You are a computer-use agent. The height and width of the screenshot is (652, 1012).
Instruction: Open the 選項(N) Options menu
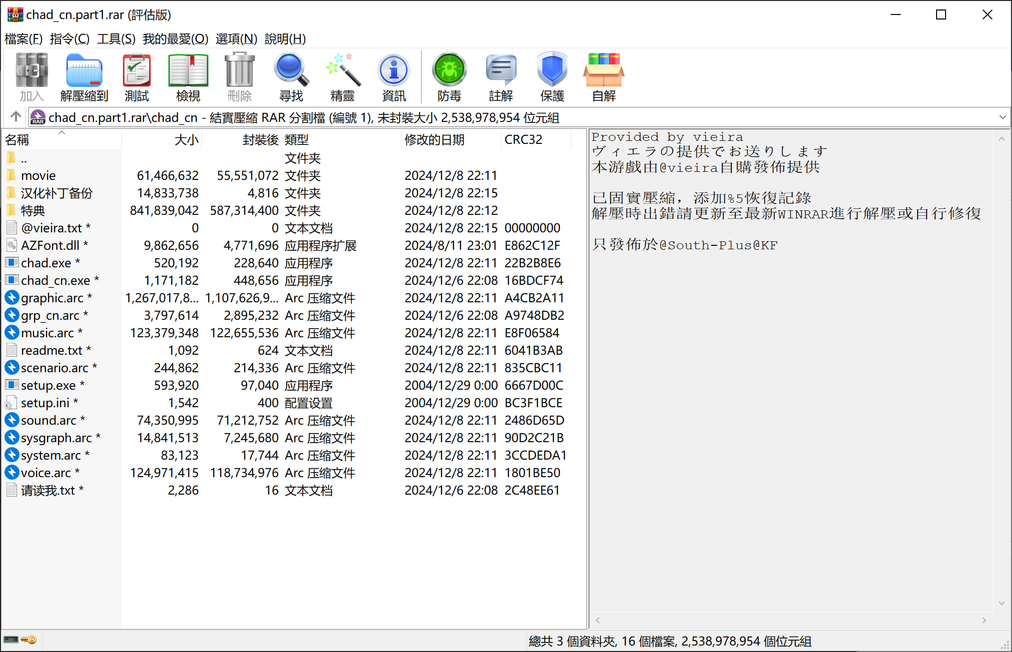(x=236, y=39)
